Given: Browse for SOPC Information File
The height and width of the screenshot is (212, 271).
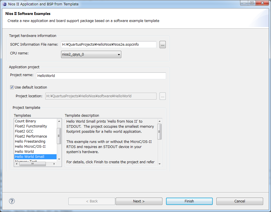Looking at the screenshot, I should point(162,45).
